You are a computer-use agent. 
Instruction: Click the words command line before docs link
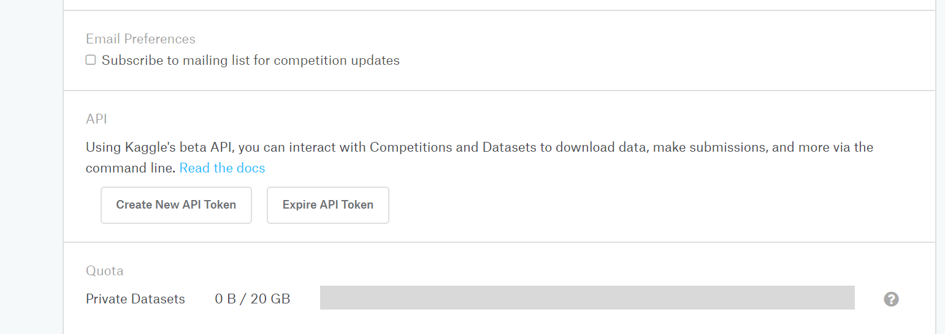coord(131,168)
